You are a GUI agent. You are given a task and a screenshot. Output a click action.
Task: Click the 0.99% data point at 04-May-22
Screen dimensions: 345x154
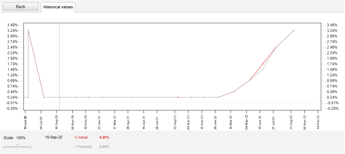coord(249,81)
